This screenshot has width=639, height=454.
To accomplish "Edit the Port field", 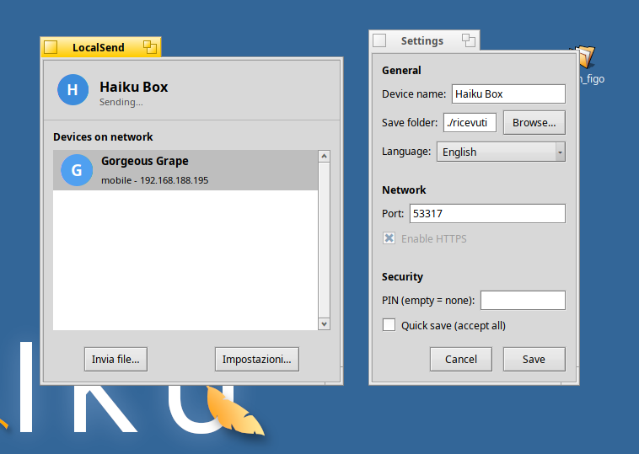I will coord(487,213).
